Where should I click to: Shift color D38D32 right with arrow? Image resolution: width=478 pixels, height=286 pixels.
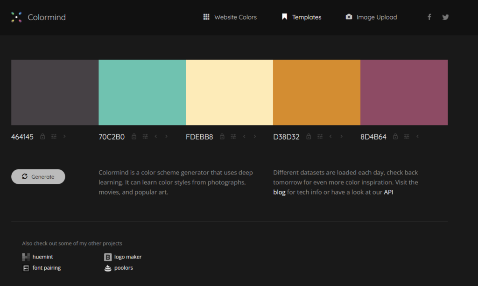point(341,136)
